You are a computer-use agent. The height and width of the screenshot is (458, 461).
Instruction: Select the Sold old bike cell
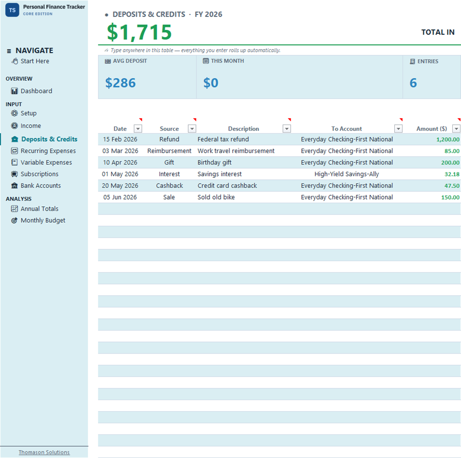click(244, 197)
